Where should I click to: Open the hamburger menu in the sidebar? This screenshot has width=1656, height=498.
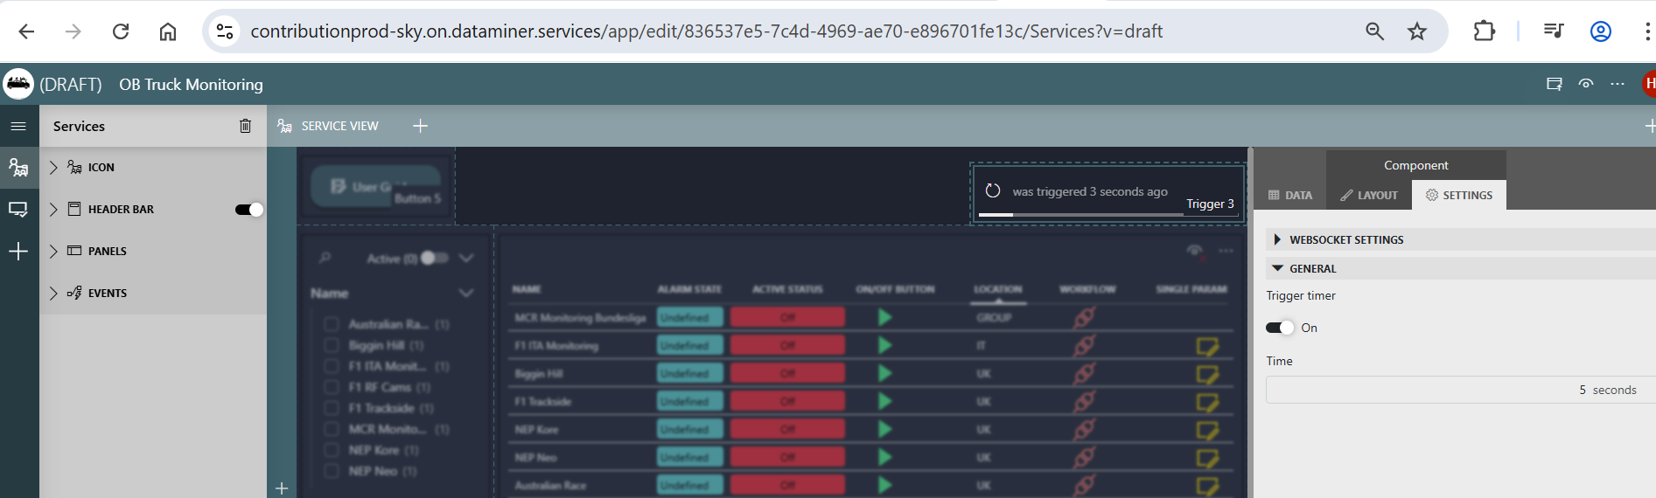tap(18, 126)
